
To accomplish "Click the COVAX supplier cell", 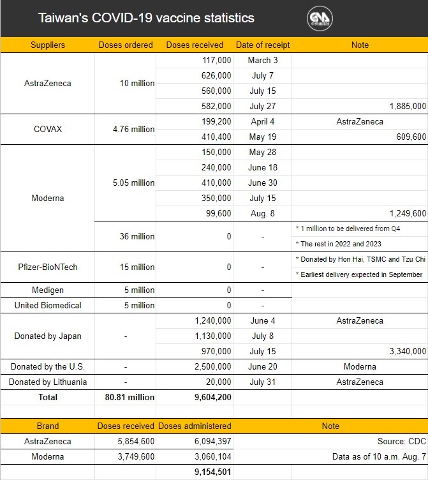I will pyautogui.click(x=48, y=129).
